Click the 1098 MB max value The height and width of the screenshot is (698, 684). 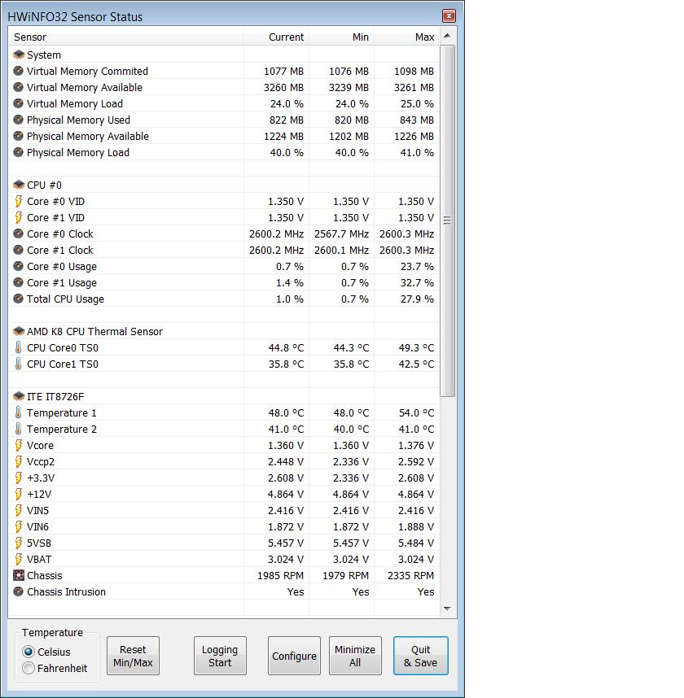(x=414, y=72)
